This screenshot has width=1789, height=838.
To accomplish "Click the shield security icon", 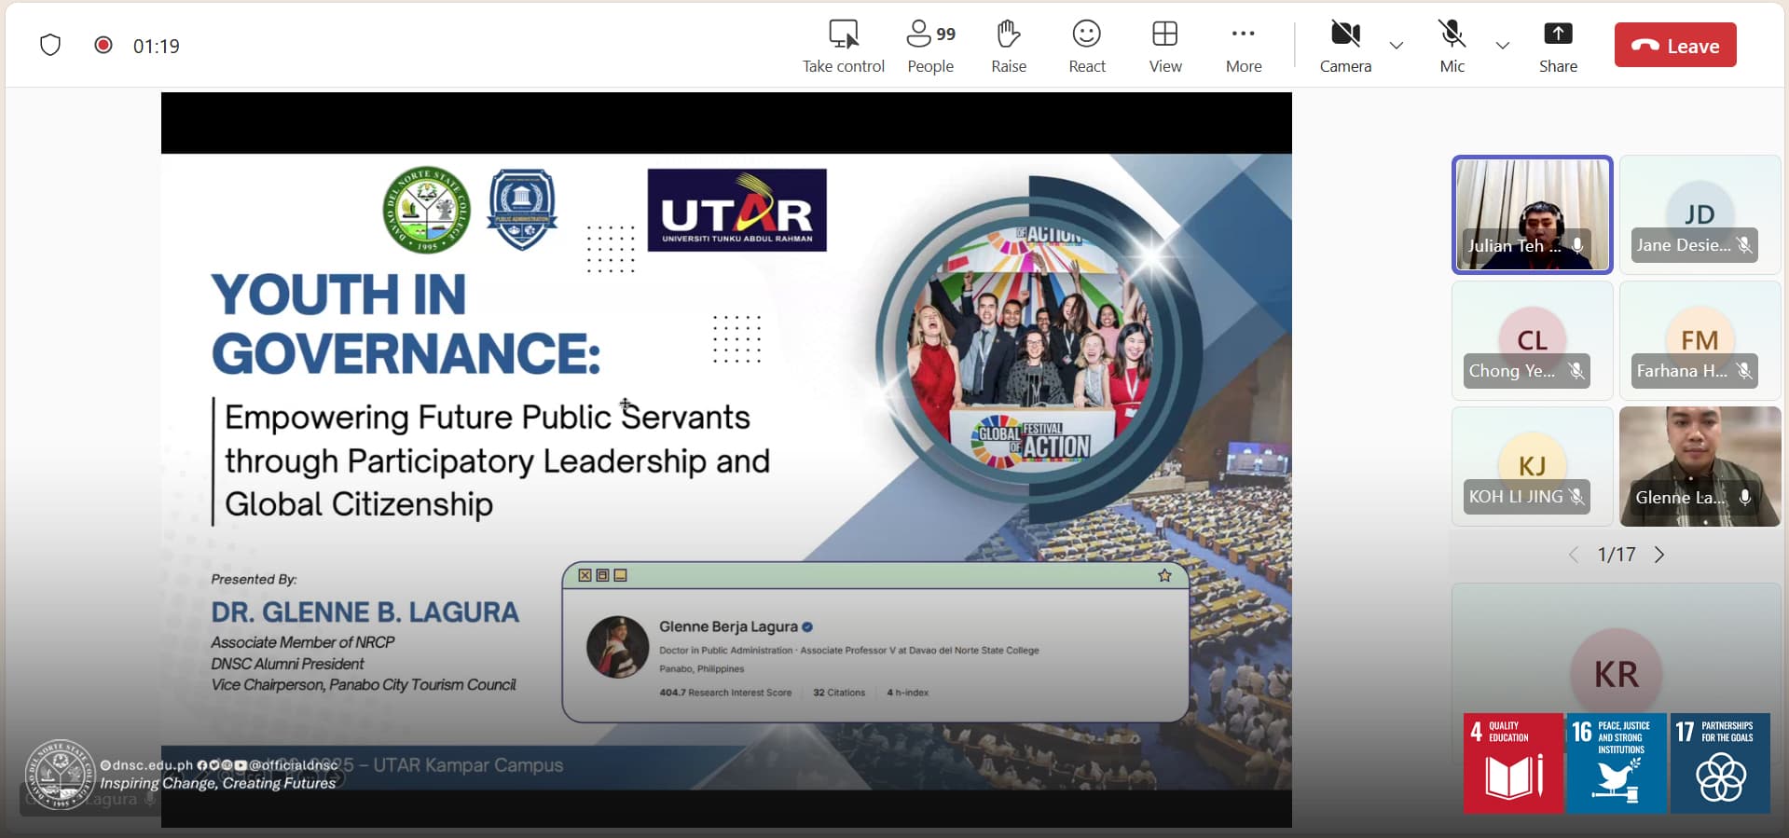I will coord(50,45).
